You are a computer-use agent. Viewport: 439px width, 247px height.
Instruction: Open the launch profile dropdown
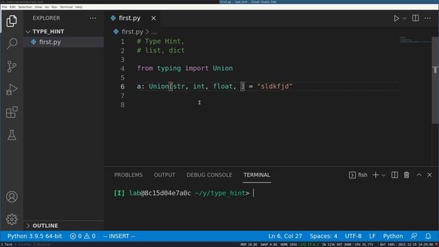(x=383, y=176)
